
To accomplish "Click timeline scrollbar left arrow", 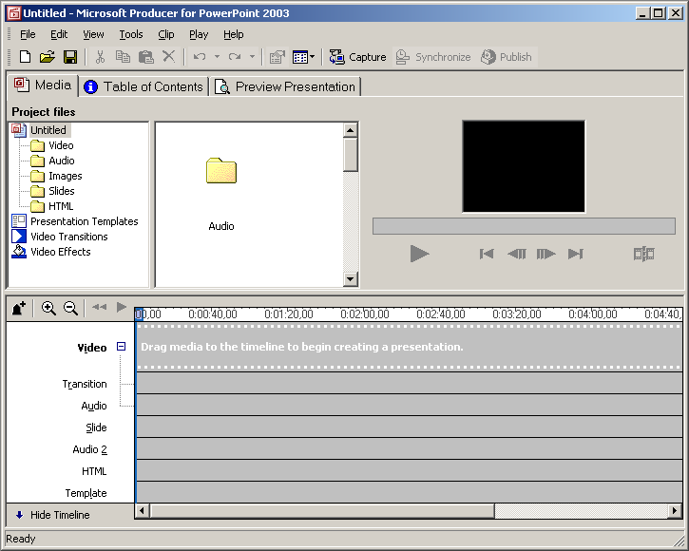I will (142, 510).
